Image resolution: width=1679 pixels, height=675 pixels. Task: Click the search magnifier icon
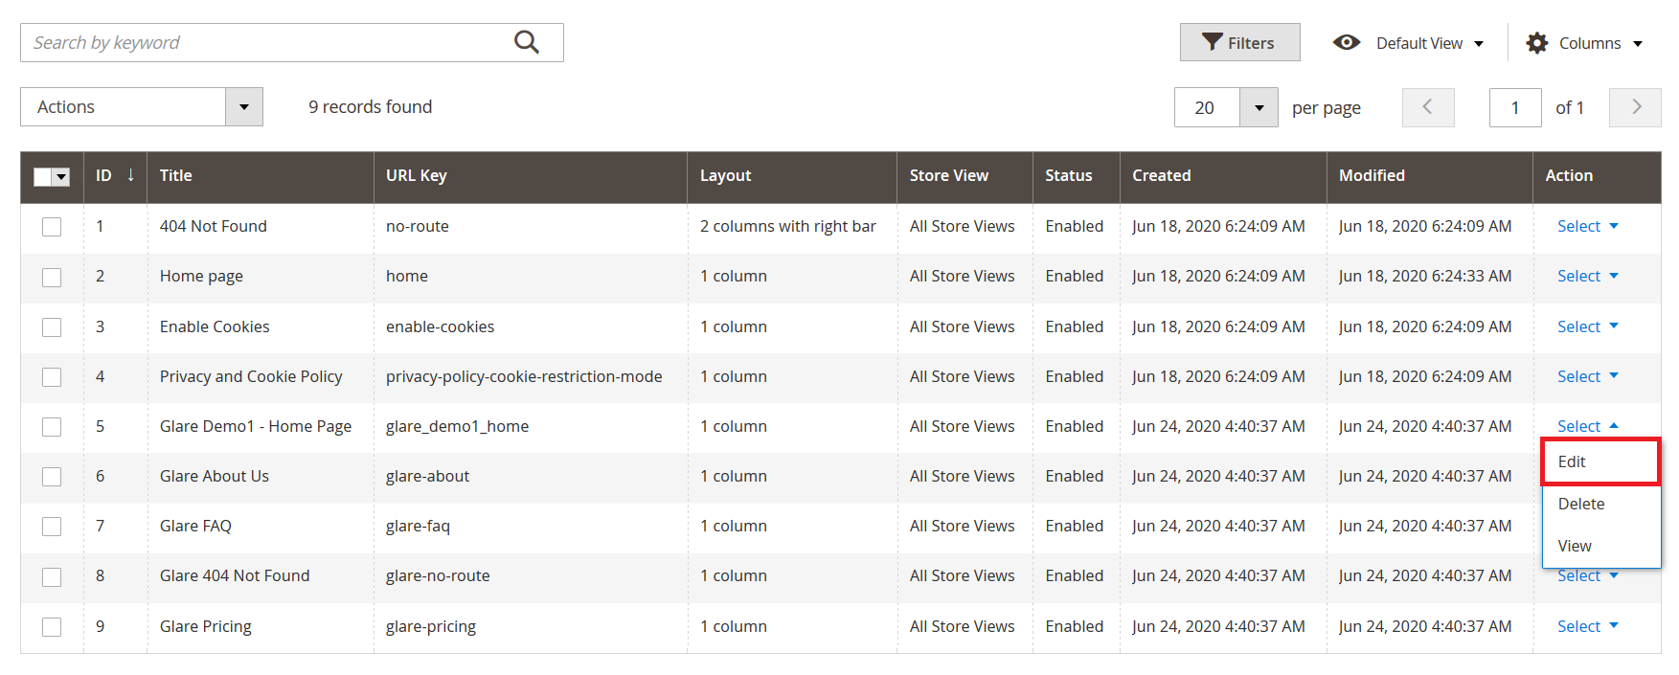(526, 42)
